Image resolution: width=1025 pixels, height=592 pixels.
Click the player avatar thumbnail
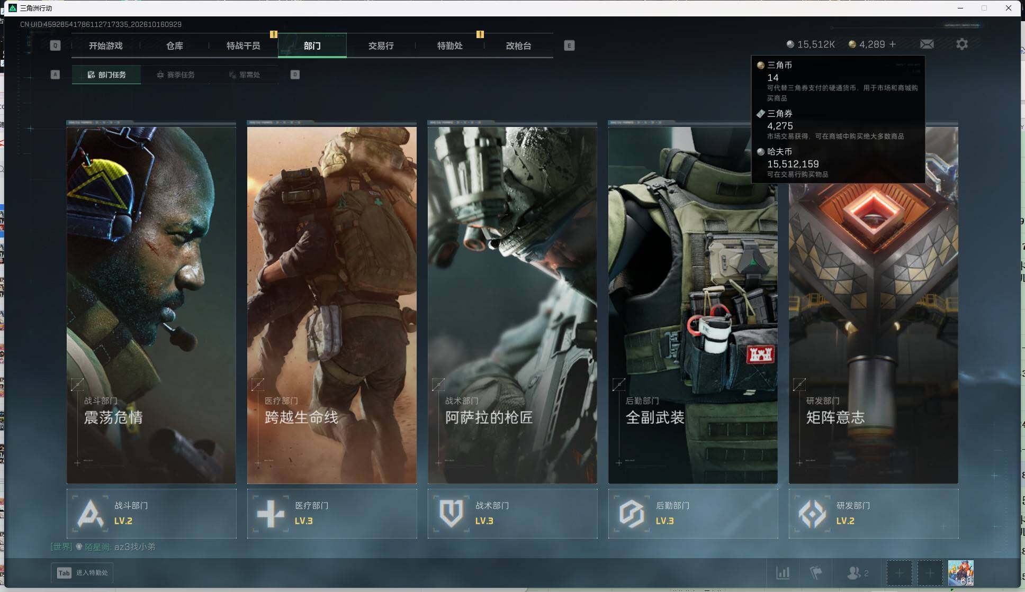click(961, 573)
